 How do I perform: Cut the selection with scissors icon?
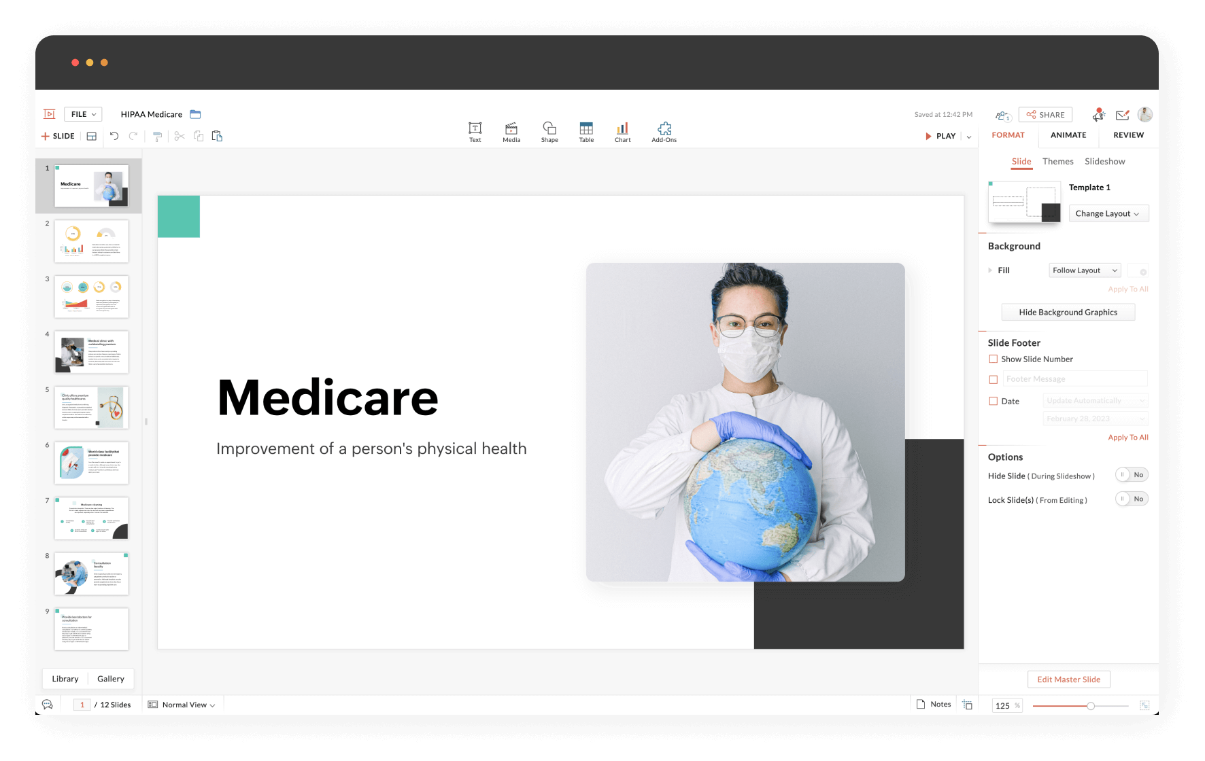[179, 136]
